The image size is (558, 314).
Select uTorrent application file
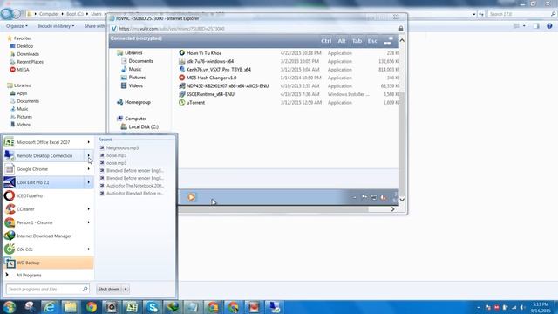click(x=195, y=103)
